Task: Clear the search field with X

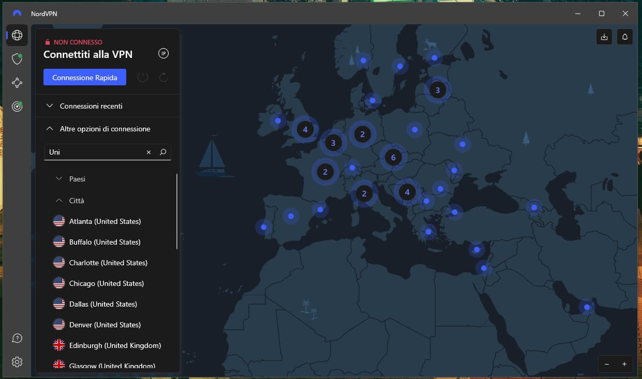Action: click(x=148, y=152)
